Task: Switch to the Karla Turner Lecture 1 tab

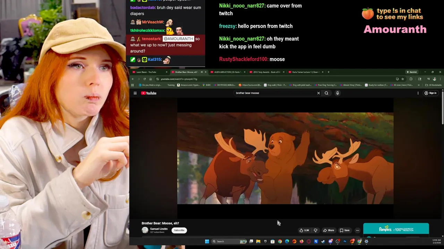Action: tap(305, 72)
